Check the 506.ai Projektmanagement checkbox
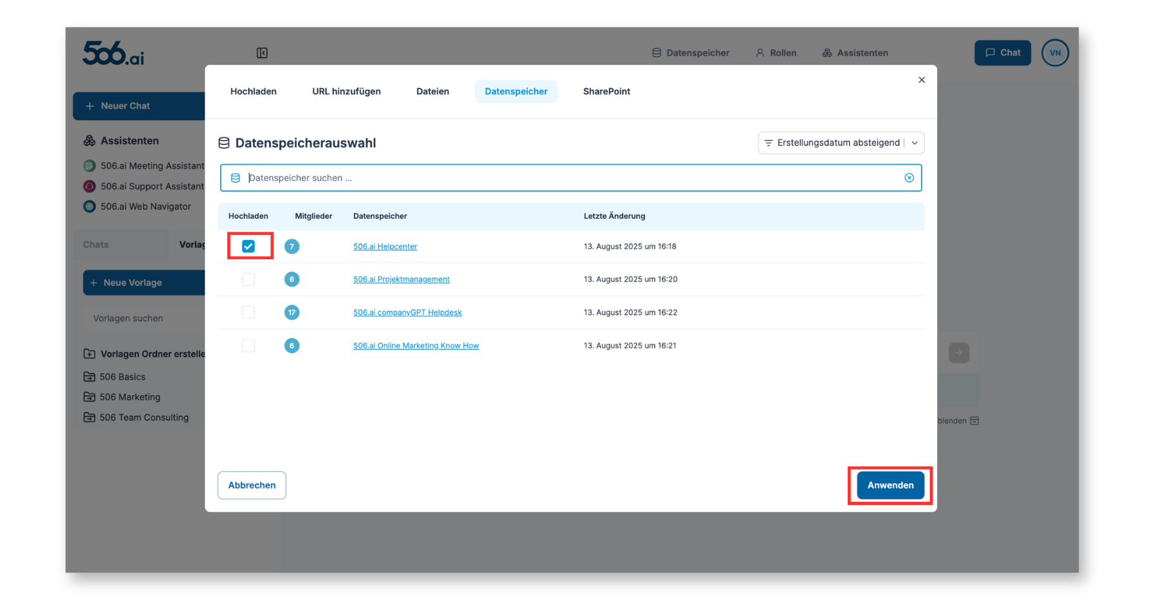The image size is (1156, 616). 249,279
